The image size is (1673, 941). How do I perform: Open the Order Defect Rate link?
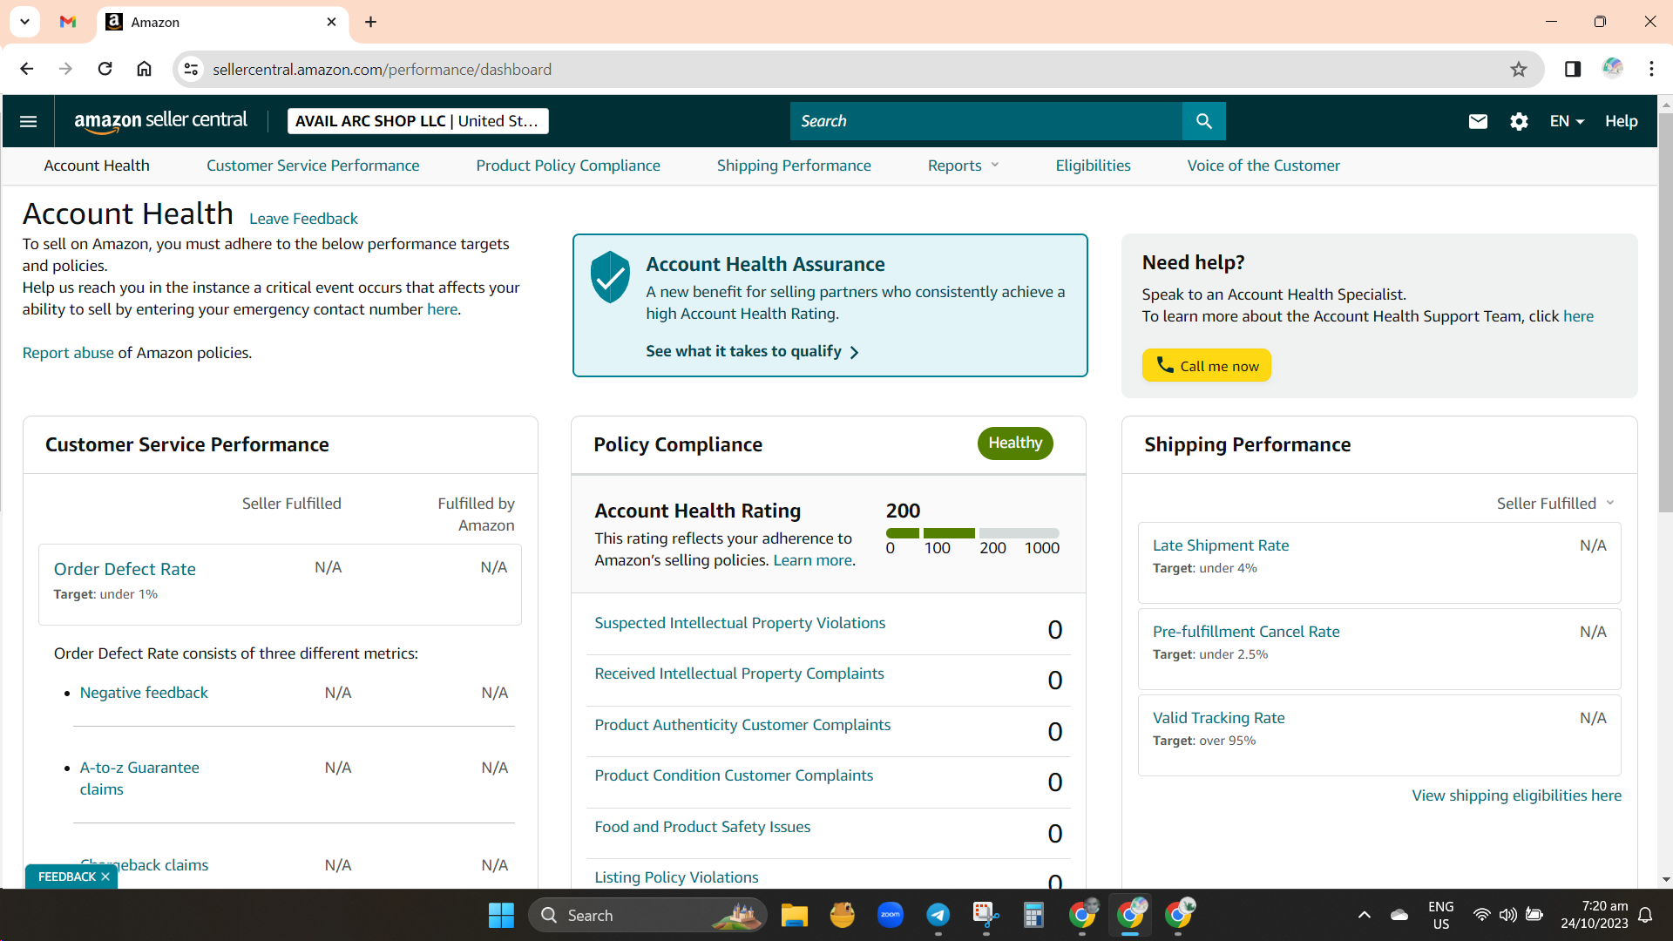[125, 569]
